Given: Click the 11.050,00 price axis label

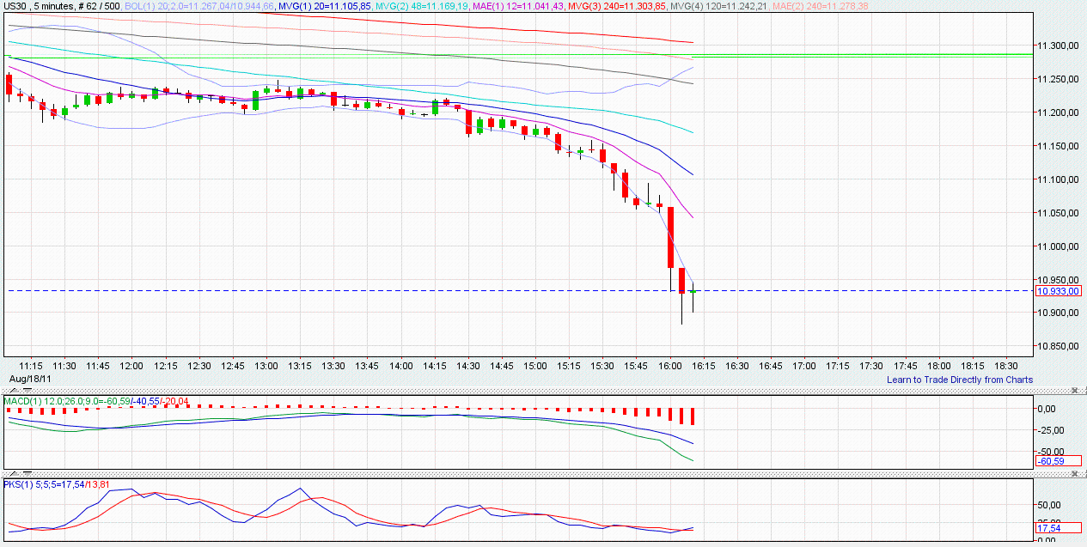Looking at the screenshot, I should (x=1059, y=213).
